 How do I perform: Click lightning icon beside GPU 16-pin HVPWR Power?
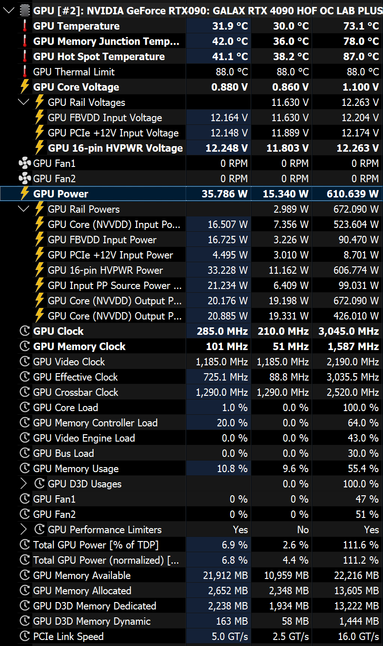pos(40,270)
